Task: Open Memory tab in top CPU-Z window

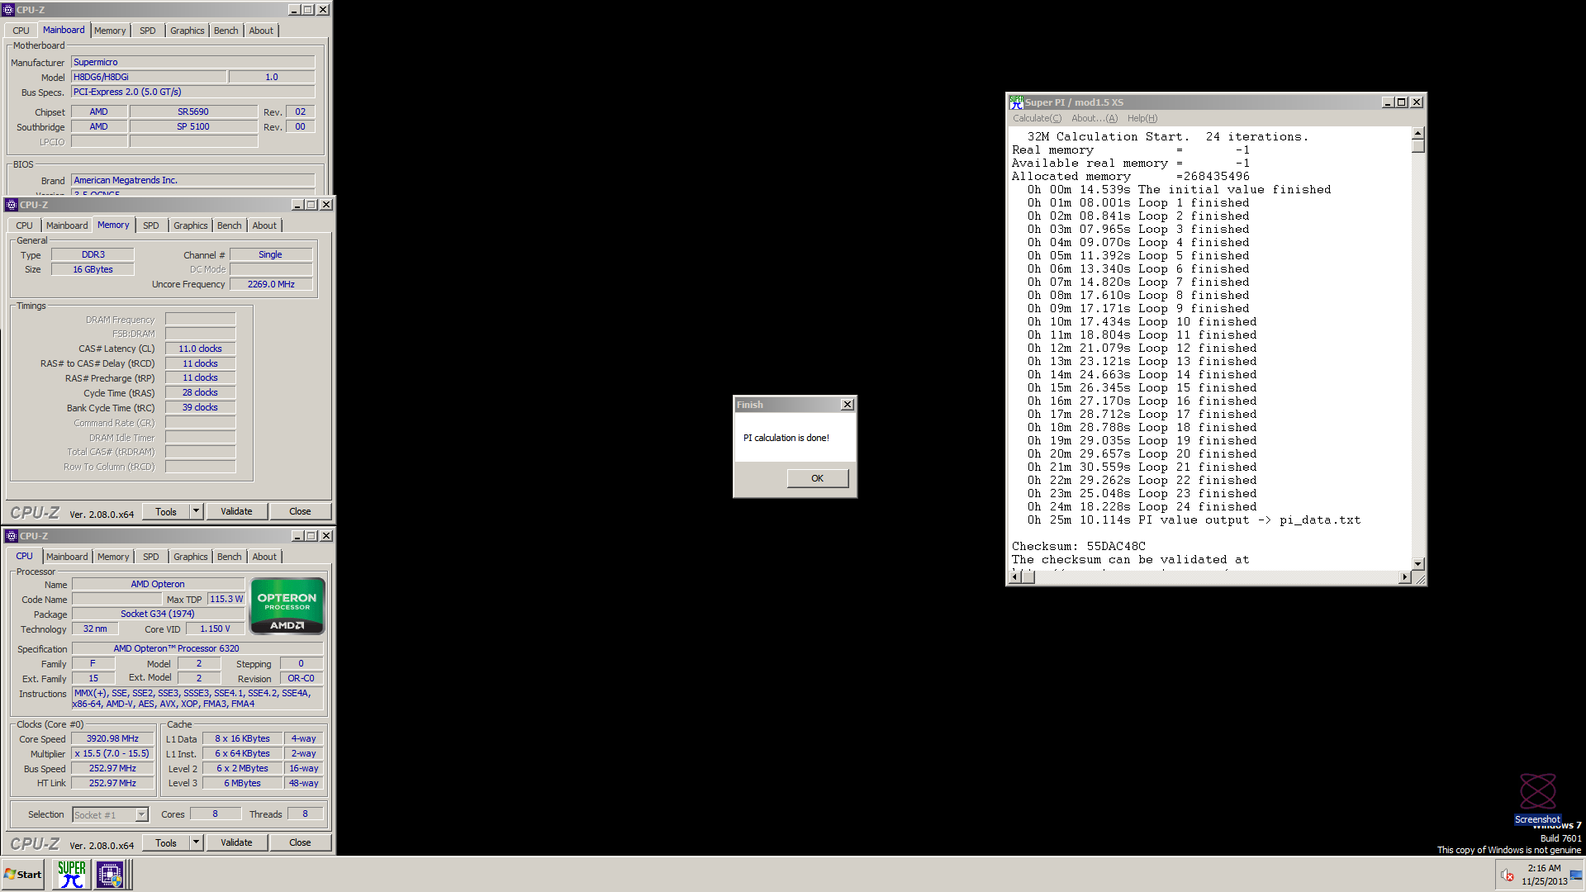Action: point(110,31)
